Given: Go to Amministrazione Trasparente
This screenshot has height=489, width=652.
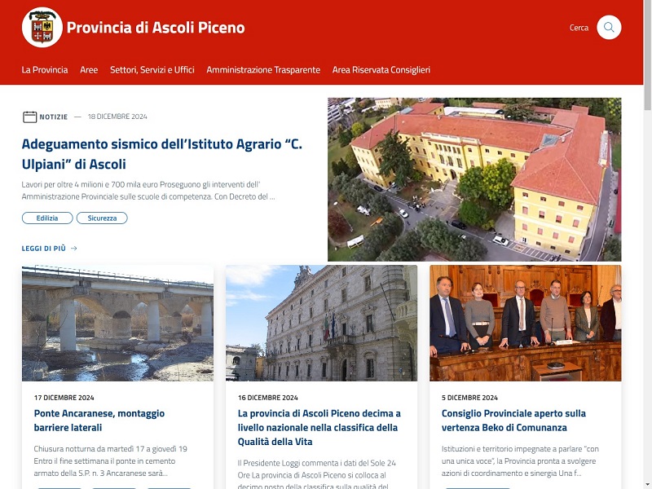Looking at the screenshot, I should [x=263, y=70].
